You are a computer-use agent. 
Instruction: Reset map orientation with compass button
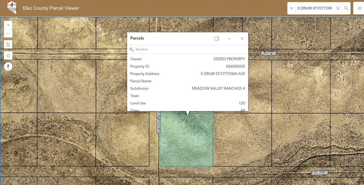tap(8, 66)
